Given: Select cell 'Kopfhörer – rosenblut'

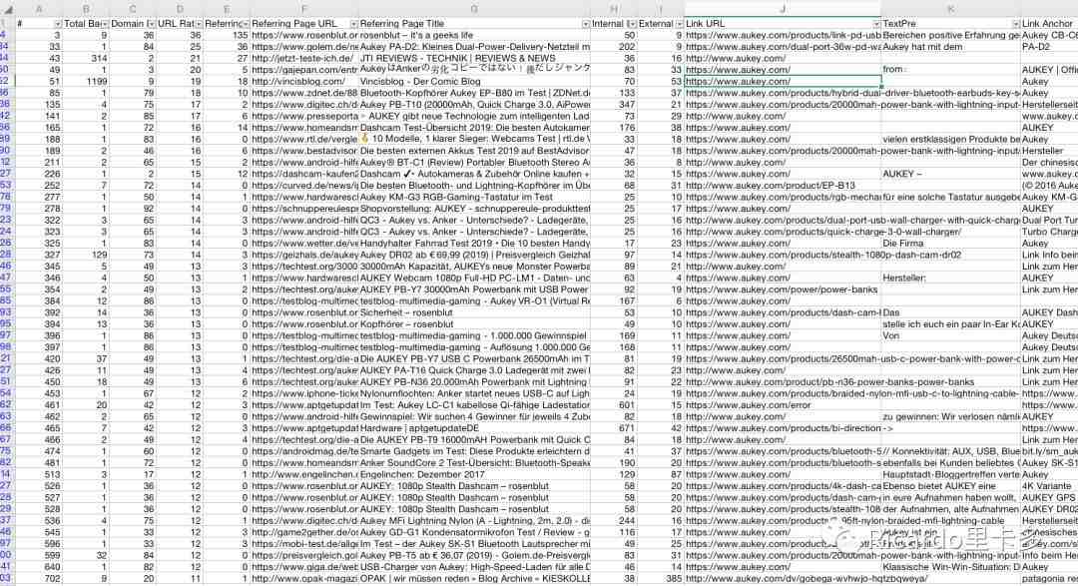Looking at the screenshot, I should pyautogui.click(x=474, y=324).
